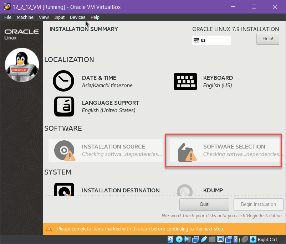Click the Keyboard layout icon
Image resolution: width=286 pixels, height=244 pixels.
[x=185, y=81]
